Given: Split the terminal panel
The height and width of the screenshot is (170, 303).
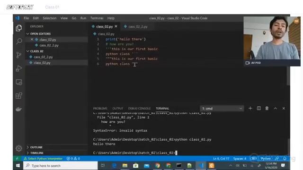Looking at the screenshot, I should tap(258, 108).
